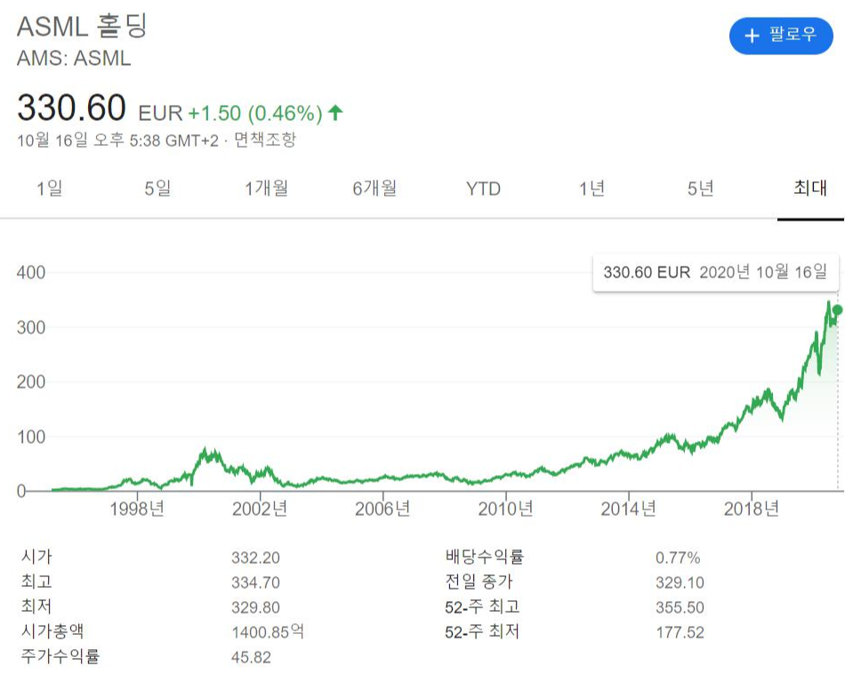
Task: Click the 2018년 axis label
Action: [752, 508]
